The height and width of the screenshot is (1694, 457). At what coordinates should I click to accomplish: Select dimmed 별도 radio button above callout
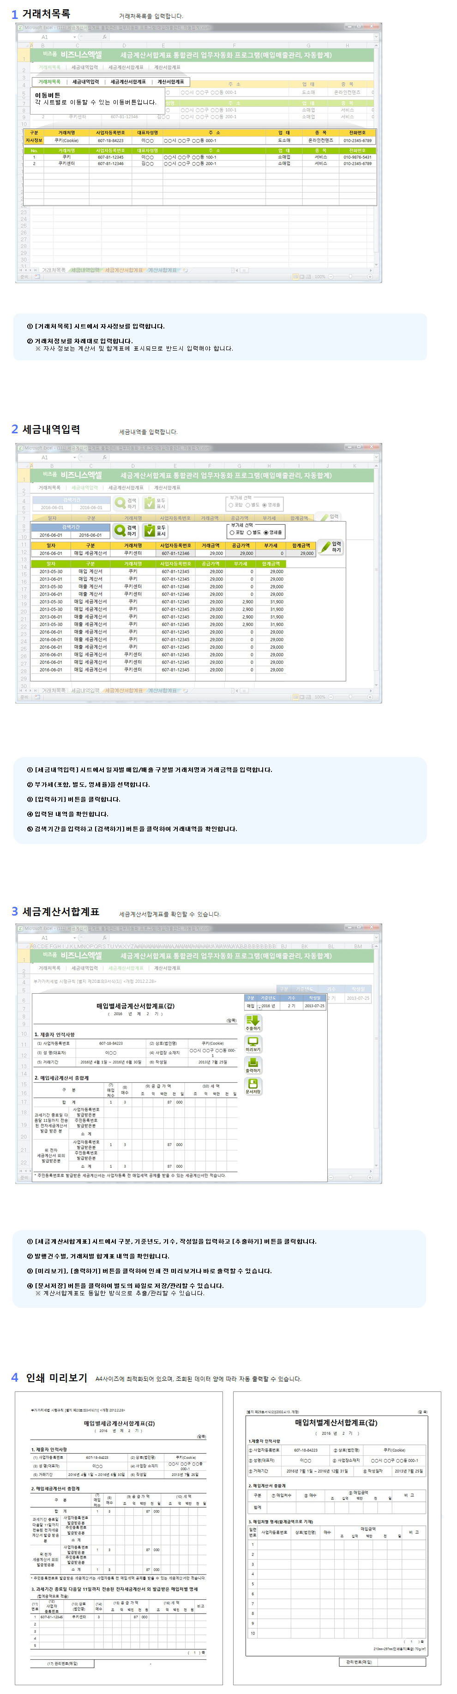pyautogui.click(x=247, y=505)
